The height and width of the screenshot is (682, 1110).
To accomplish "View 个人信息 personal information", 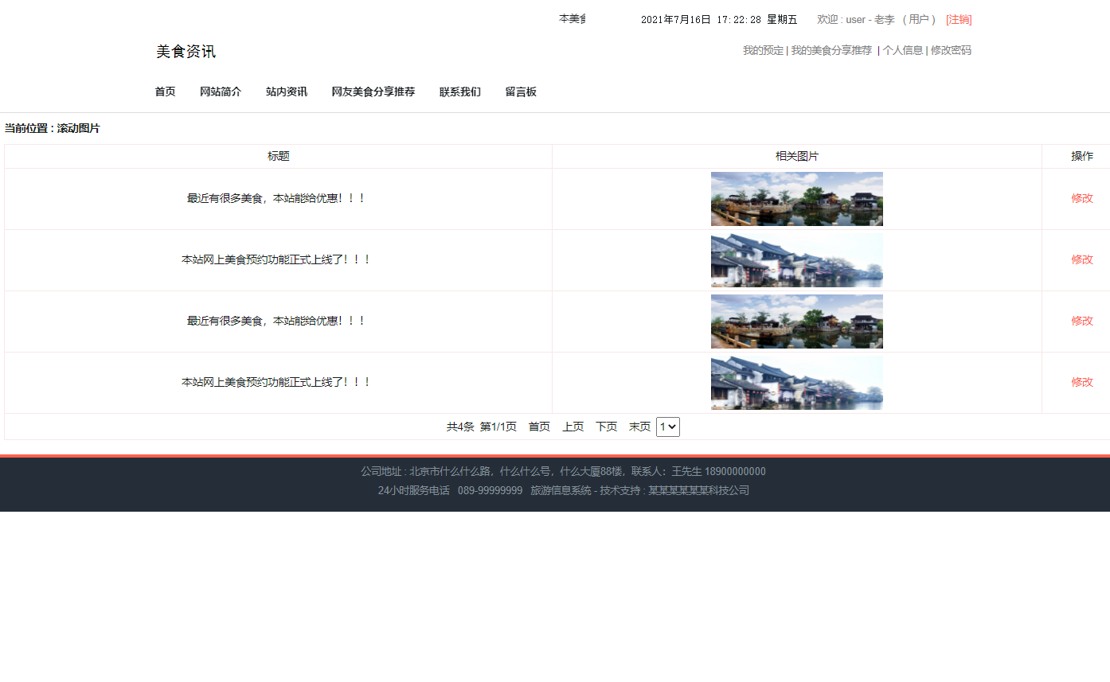I will pyautogui.click(x=903, y=49).
